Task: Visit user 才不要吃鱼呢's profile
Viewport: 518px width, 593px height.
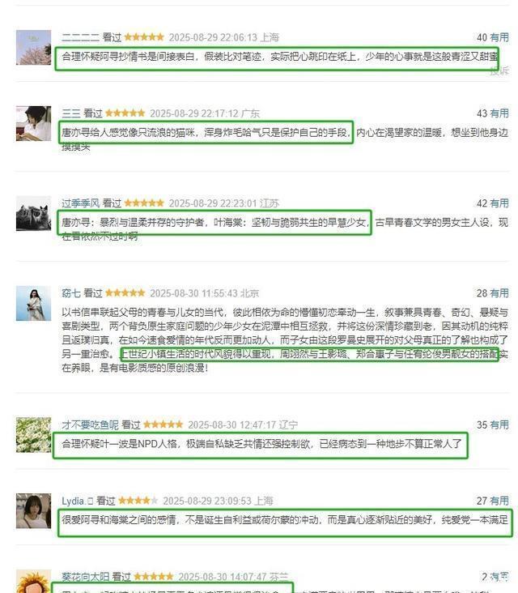Action: pyautogui.click(x=90, y=425)
